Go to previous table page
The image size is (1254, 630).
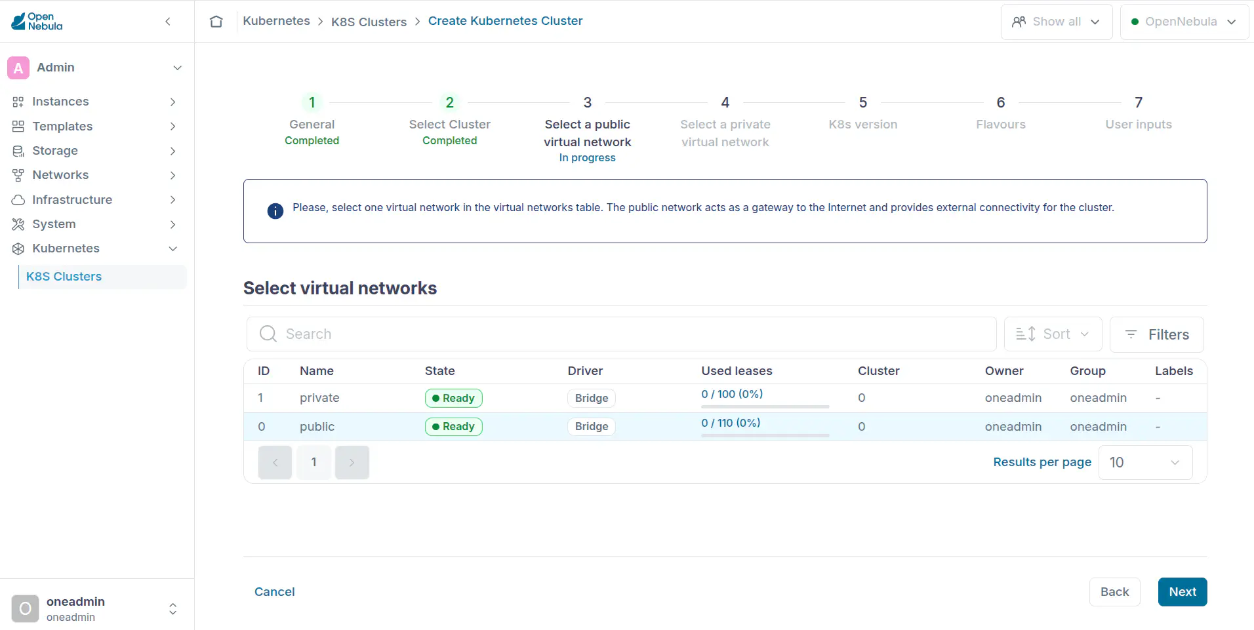(x=275, y=462)
